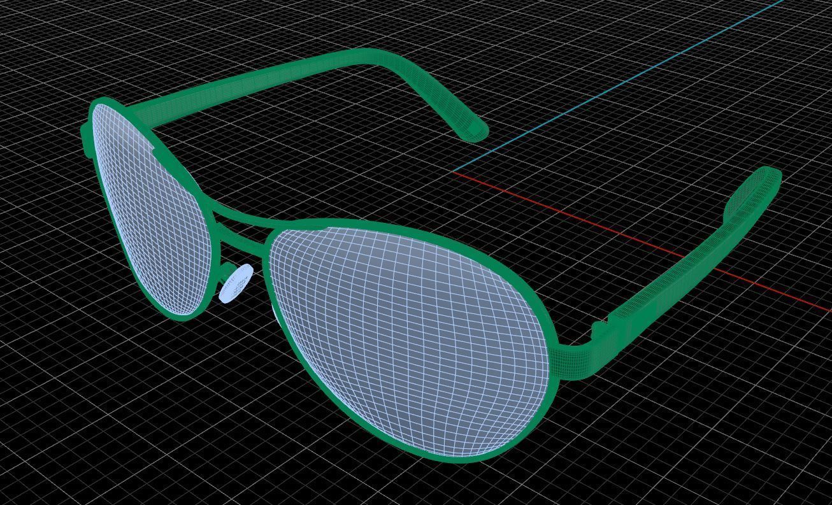832x505 pixels.
Task: Select the white nose pad between lenses
Action: [x=236, y=283]
